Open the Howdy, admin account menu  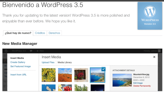click(x=150, y=51)
